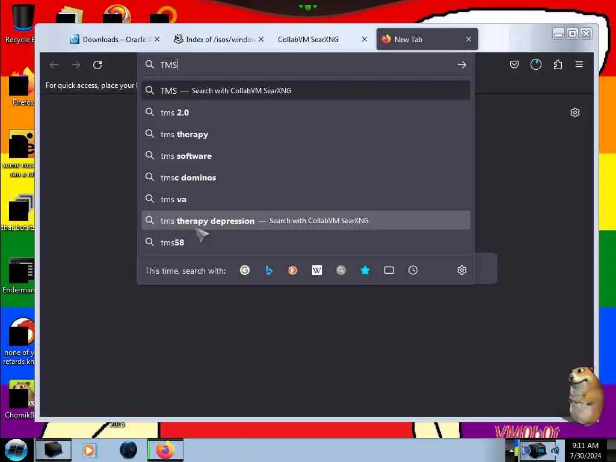Viewport: 616px width, 462px height.
Task: Choose the tms 2.0 suggestion
Action: [306, 112]
